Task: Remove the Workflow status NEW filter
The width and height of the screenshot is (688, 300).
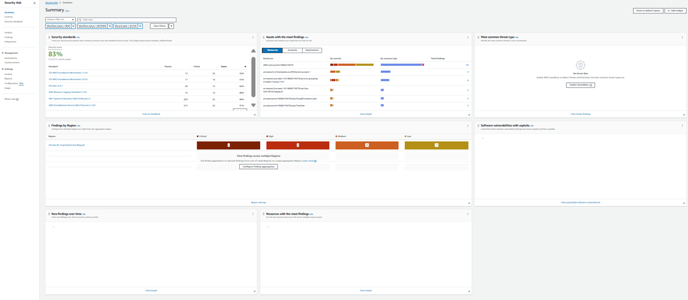Action: [74, 26]
